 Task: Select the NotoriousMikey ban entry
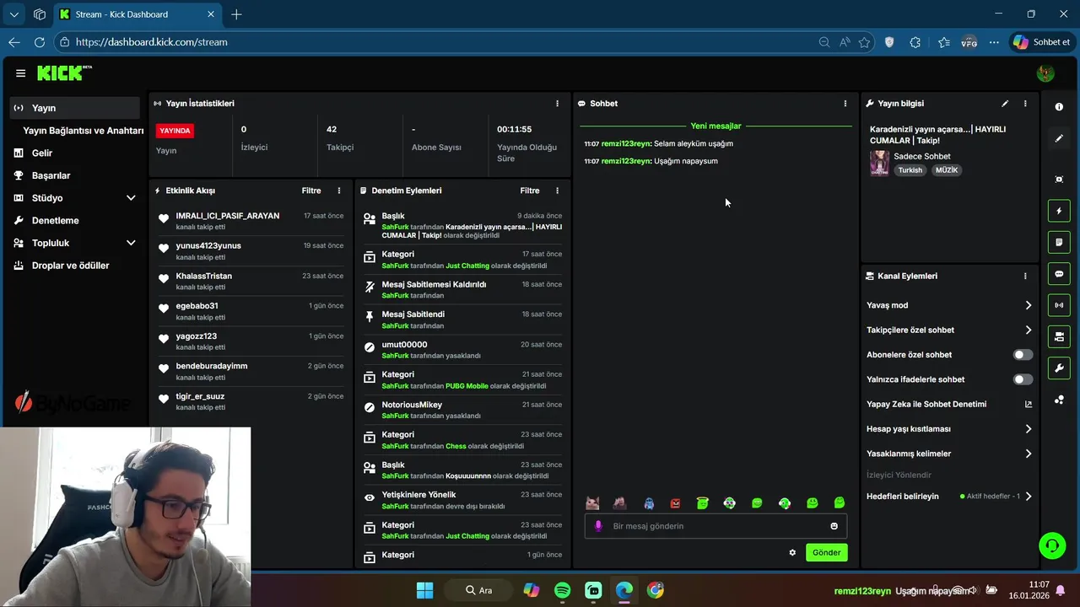[x=462, y=410]
